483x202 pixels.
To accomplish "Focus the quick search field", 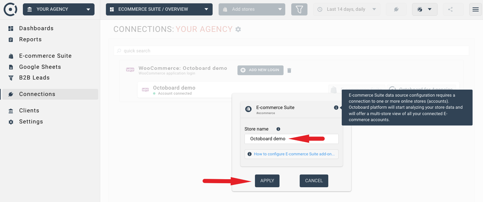I will pyautogui.click(x=291, y=51).
